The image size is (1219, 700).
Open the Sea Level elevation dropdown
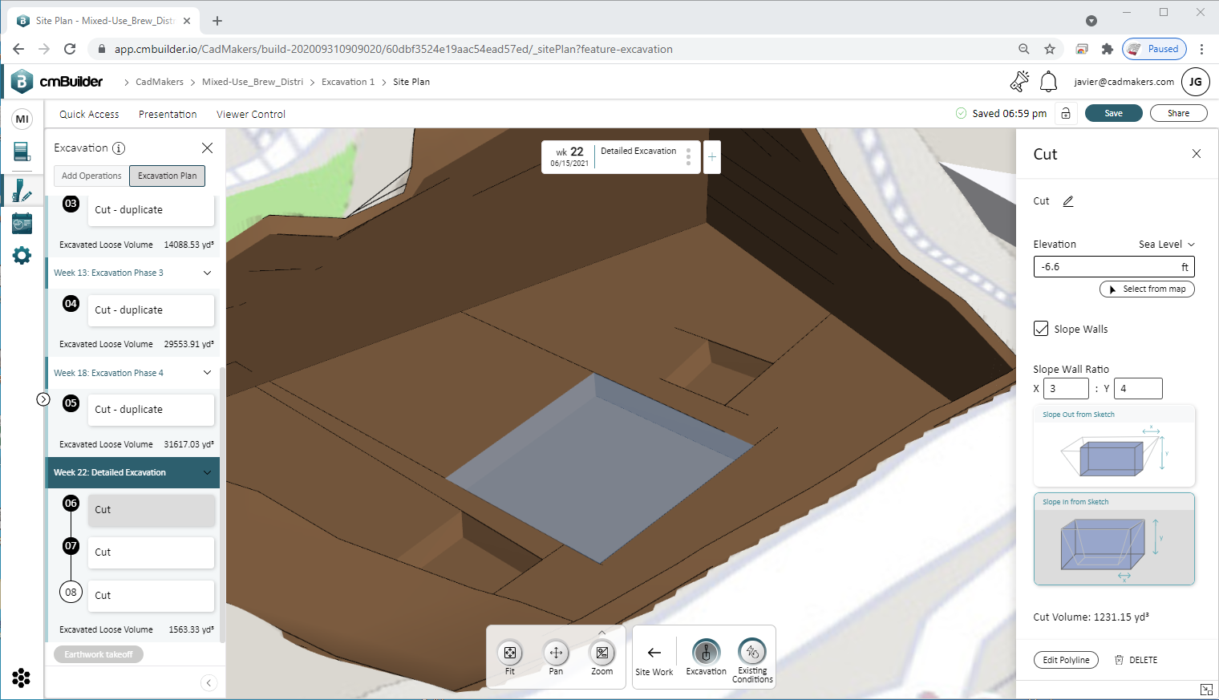click(1167, 245)
